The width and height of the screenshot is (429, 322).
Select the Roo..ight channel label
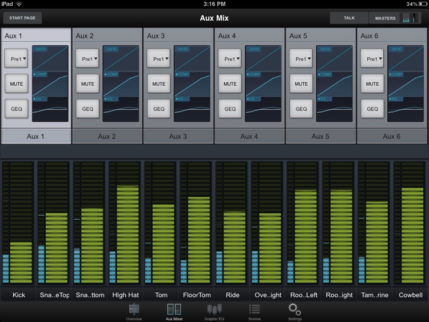(339, 295)
